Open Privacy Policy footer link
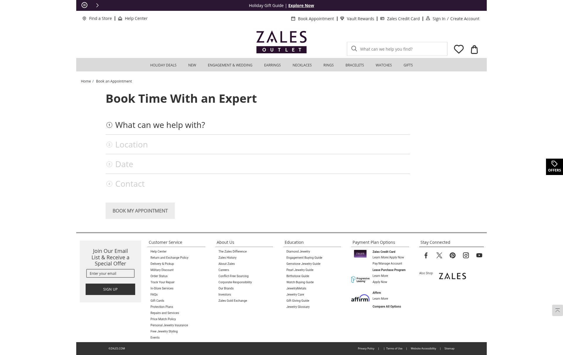This screenshot has width=563, height=355. (366, 349)
